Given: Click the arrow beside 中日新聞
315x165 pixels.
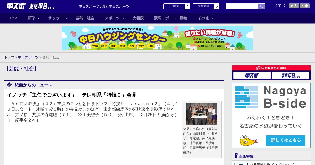Looking at the screenshot, I should coord(187,6).
